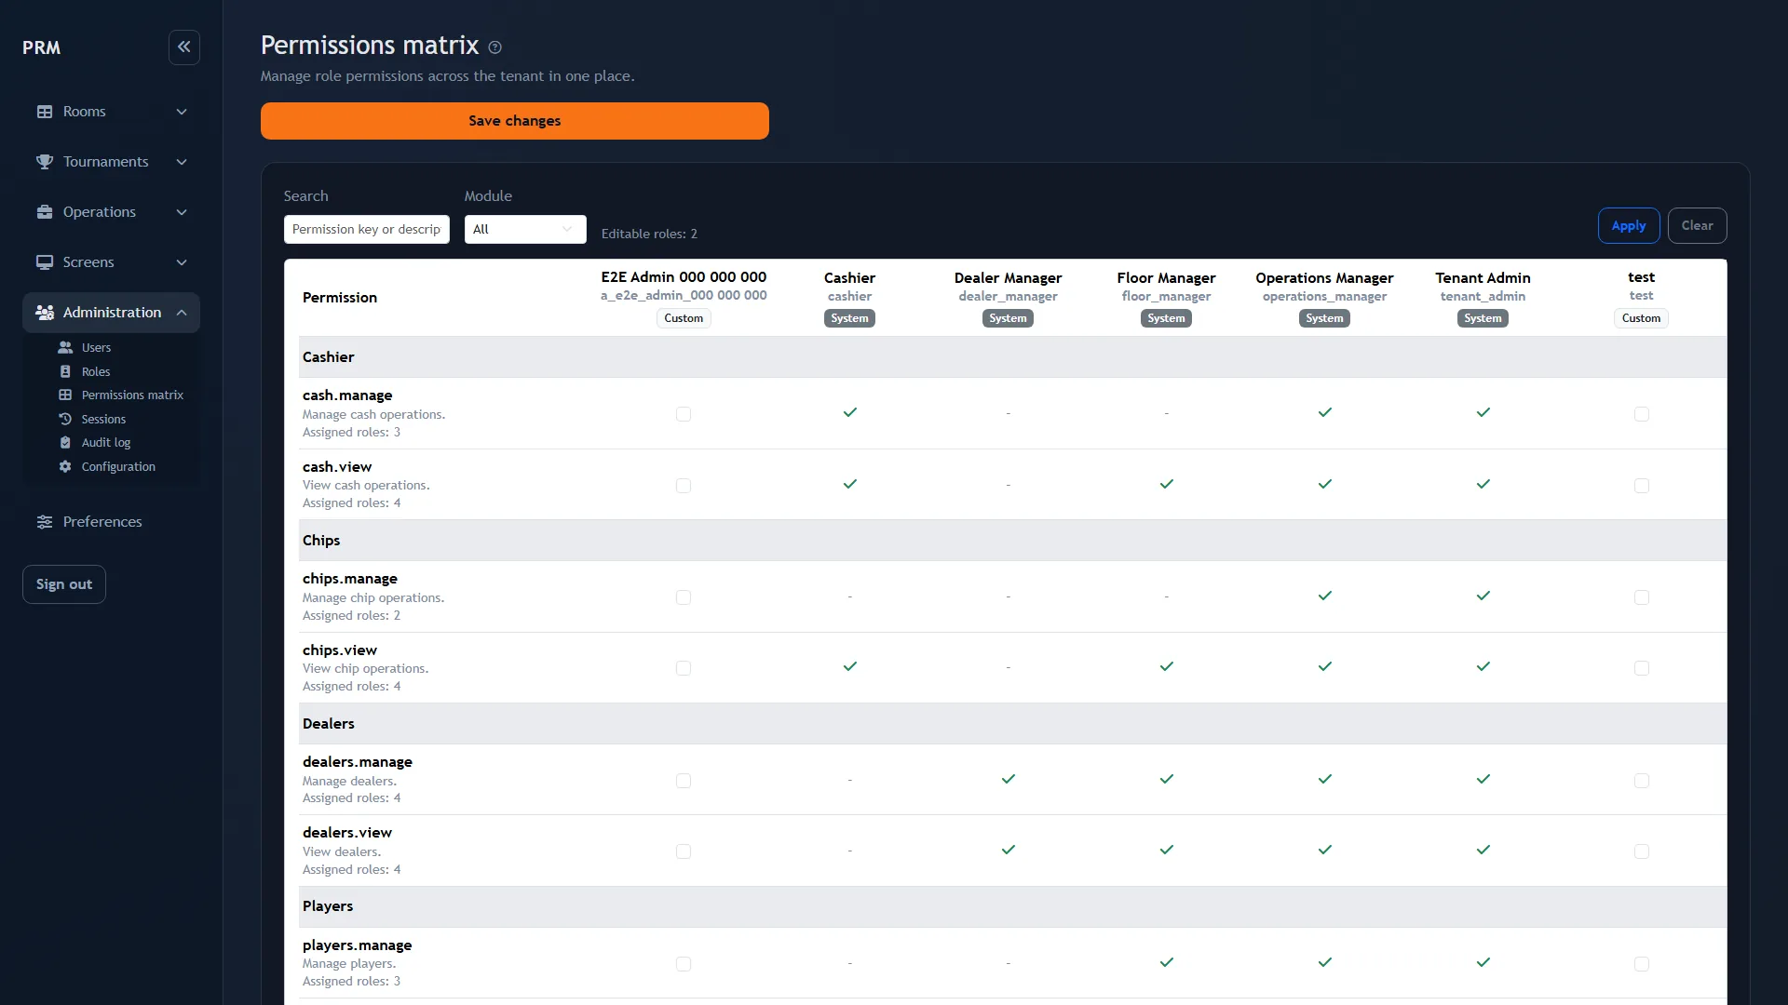Go to Permissions matrix menu item
This screenshot has width=1788, height=1005.
(132, 395)
